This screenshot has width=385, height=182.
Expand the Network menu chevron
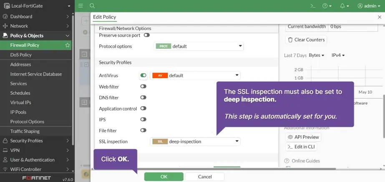click(x=68, y=26)
